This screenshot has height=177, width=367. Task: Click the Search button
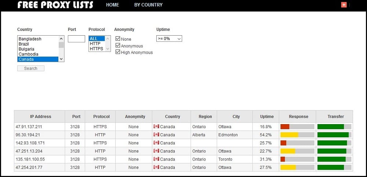pos(31,68)
